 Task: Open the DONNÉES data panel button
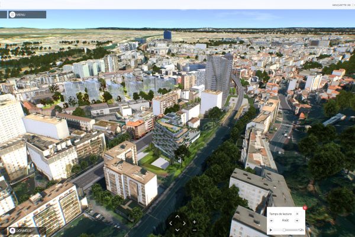pos(27,230)
